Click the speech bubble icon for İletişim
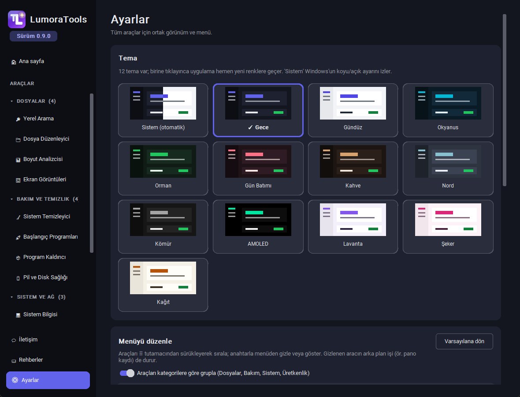 pos(14,340)
